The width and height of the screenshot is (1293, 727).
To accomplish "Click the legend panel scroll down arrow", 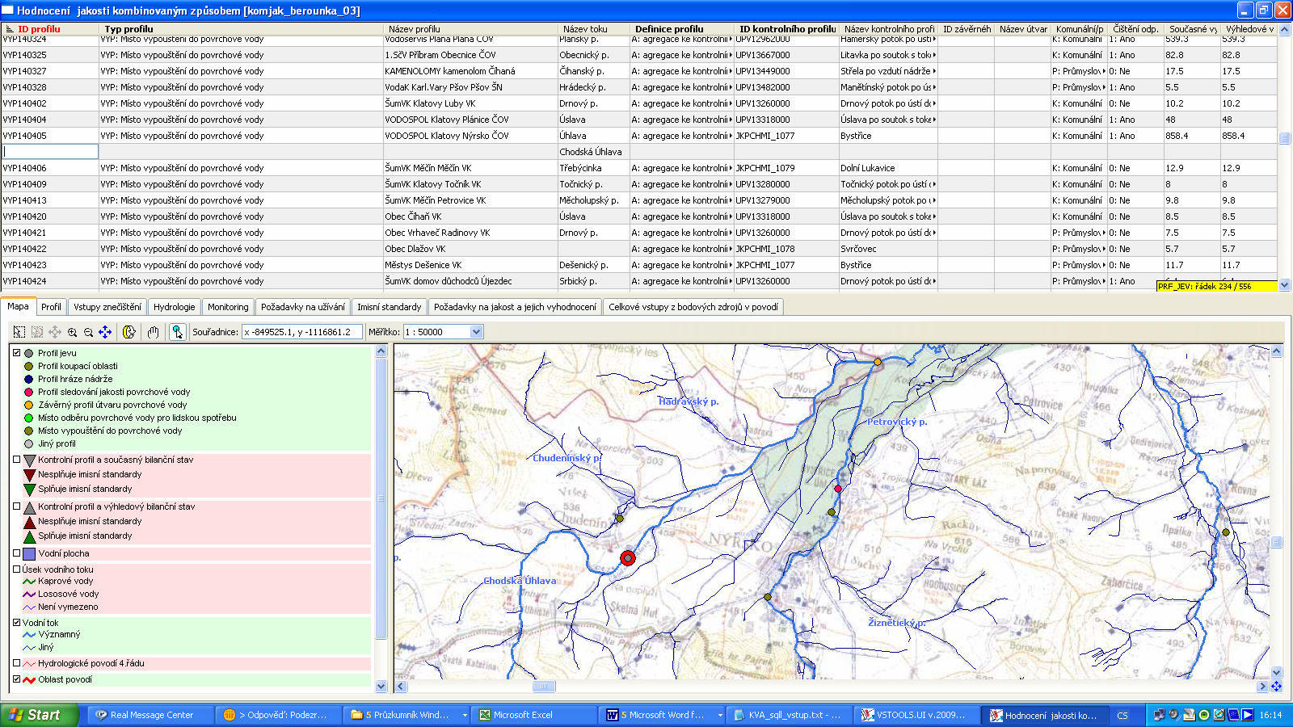I will [381, 687].
